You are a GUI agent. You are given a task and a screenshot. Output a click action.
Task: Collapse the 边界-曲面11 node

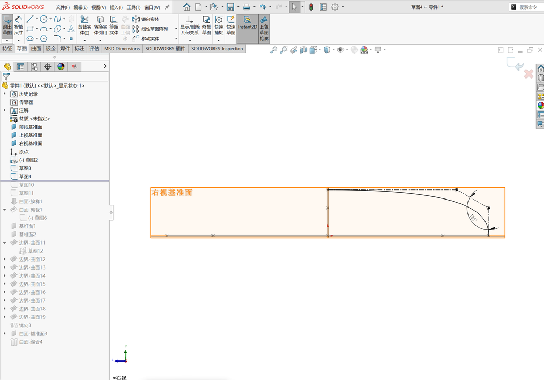coord(4,243)
